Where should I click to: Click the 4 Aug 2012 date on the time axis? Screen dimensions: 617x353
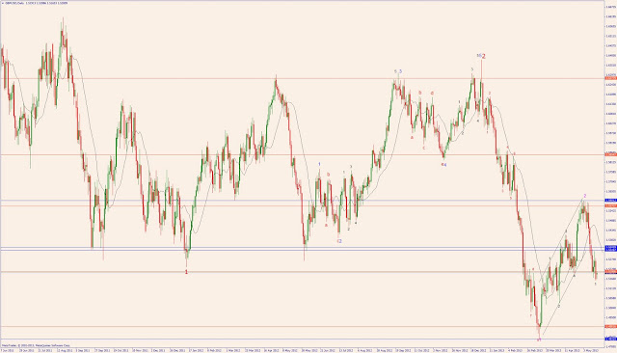pos(365,350)
